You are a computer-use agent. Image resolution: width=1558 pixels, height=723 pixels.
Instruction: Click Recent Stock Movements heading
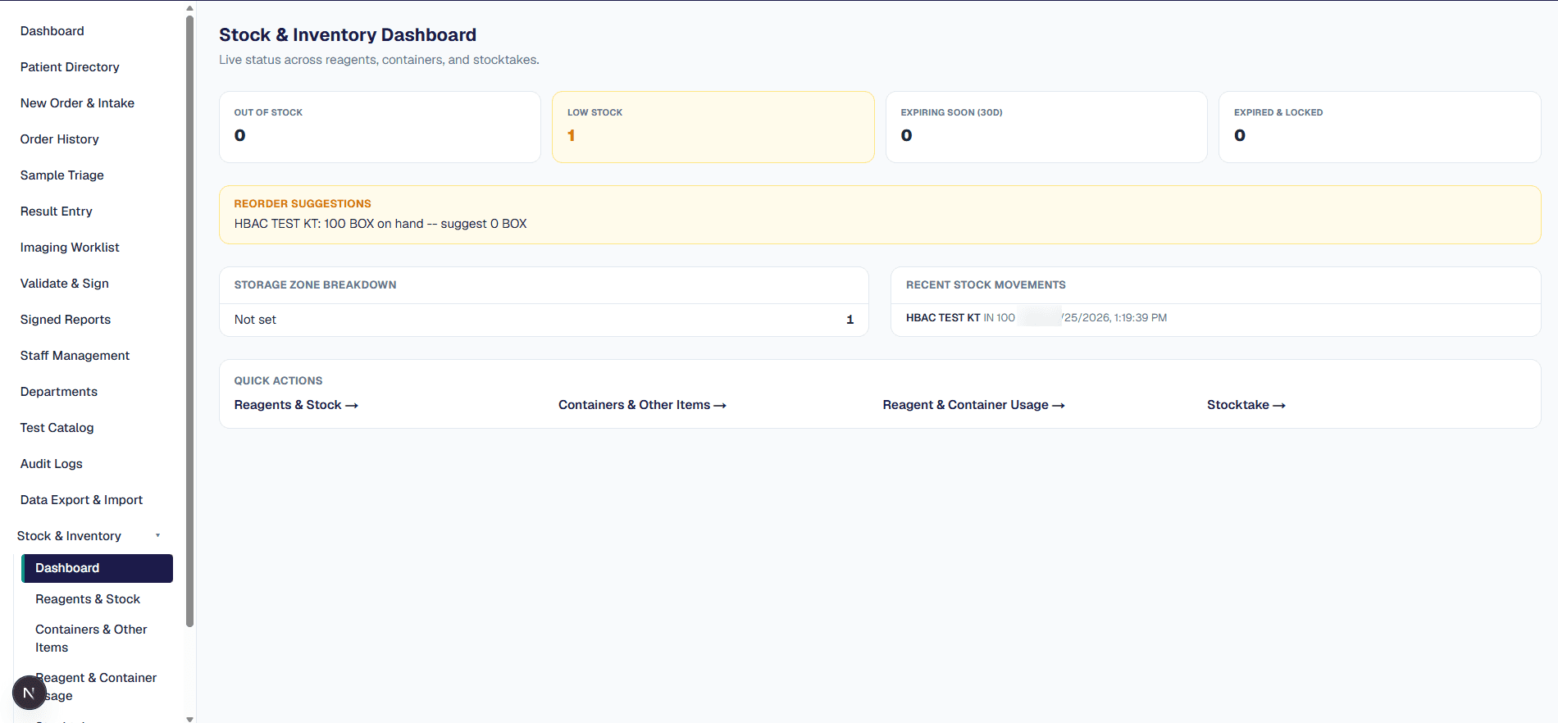click(x=986, y=284)
